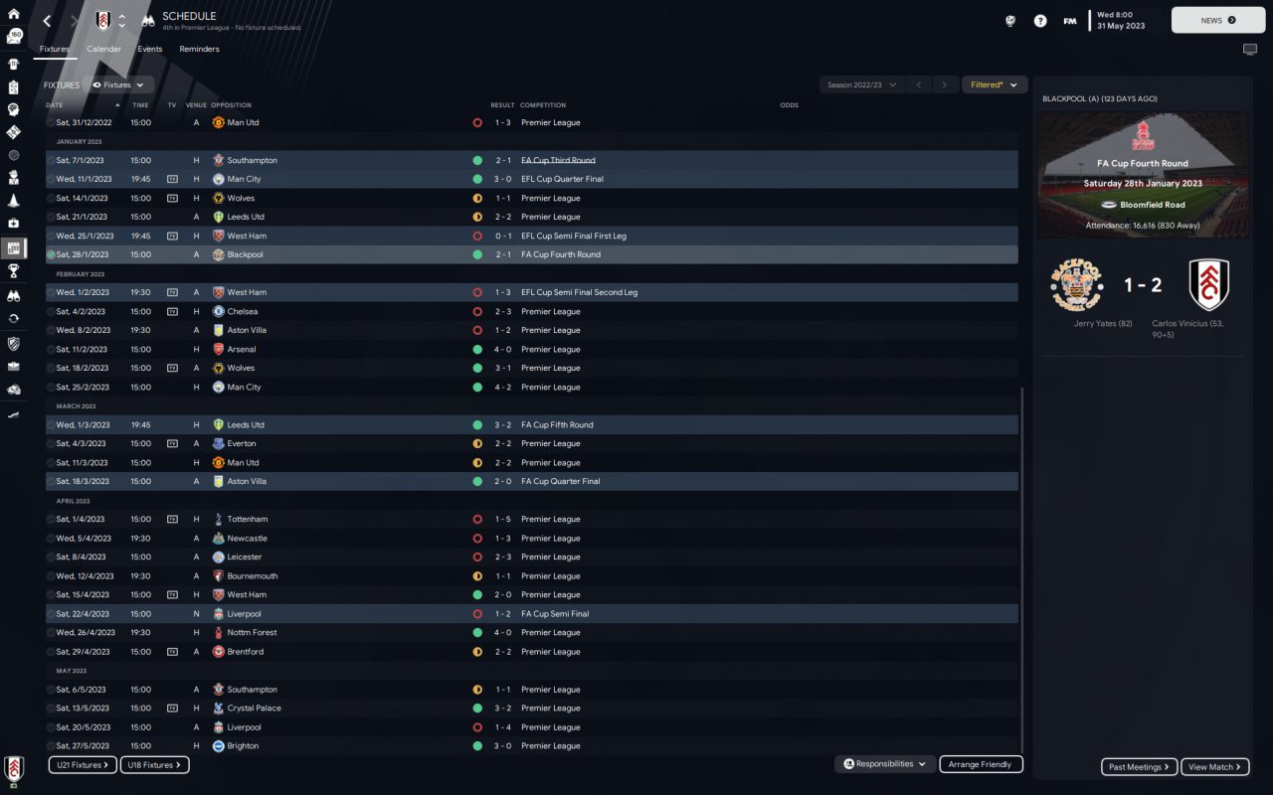Switch to the Calendar tab
Viewport: 1273px width, 795px height.
point(104,49)
